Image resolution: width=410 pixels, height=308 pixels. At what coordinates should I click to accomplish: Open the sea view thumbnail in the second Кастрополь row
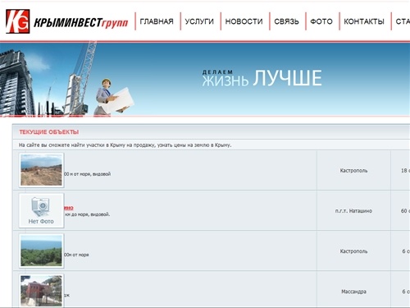coord(41,251)
